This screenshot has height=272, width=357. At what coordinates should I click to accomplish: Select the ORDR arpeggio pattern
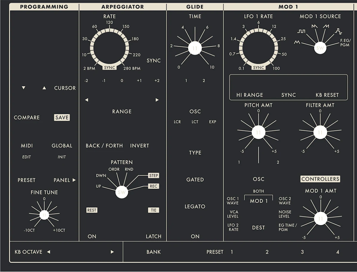click(x=114, y=169)
